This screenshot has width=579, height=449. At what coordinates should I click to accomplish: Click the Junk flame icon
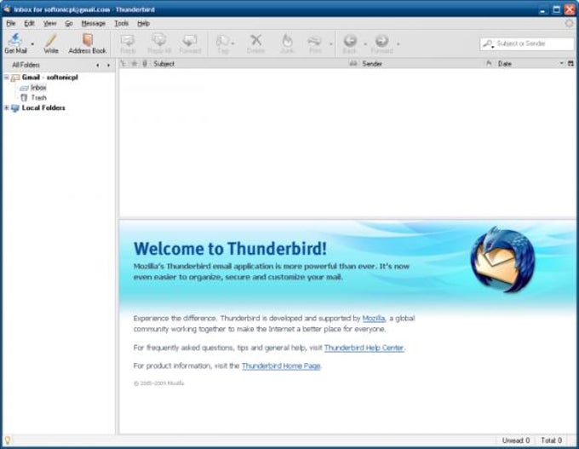[x=287, y=40]
